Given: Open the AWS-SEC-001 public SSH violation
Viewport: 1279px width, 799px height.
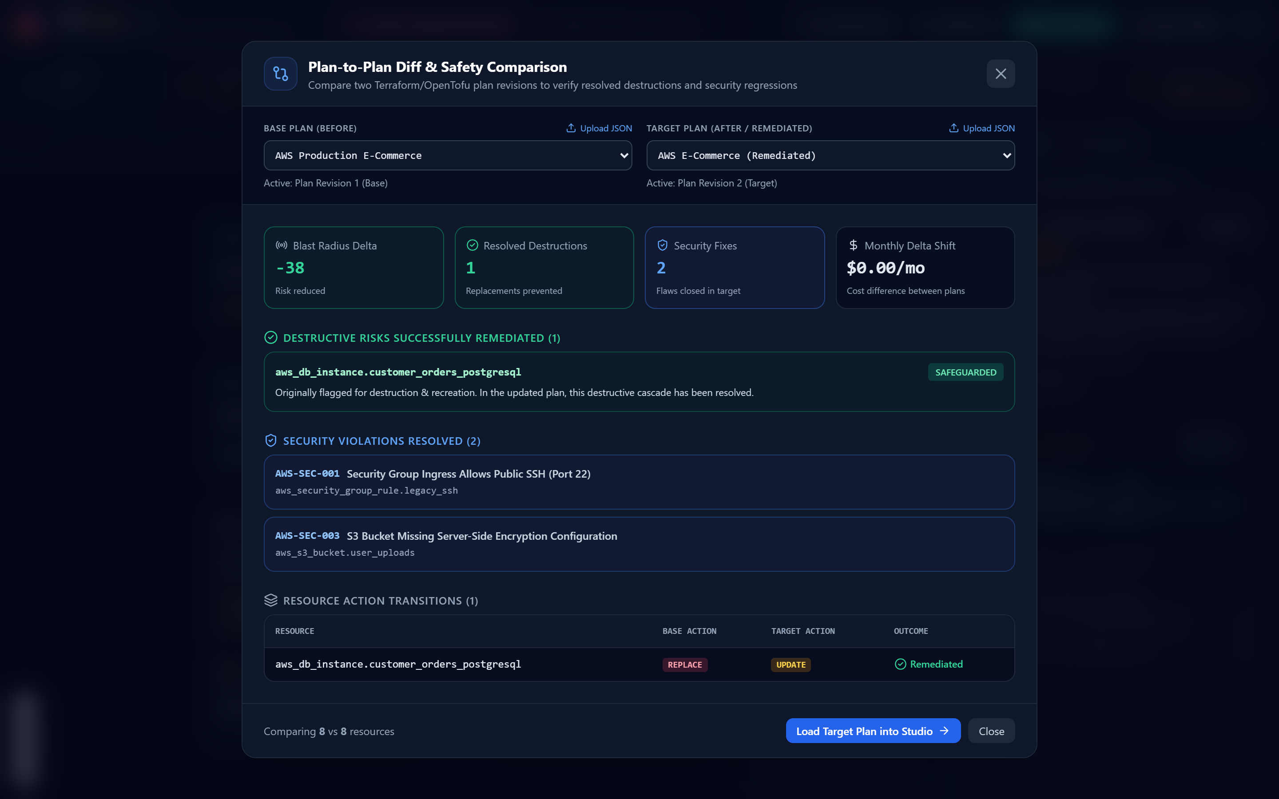Looking at the screenshot, I should coord(639,482).
